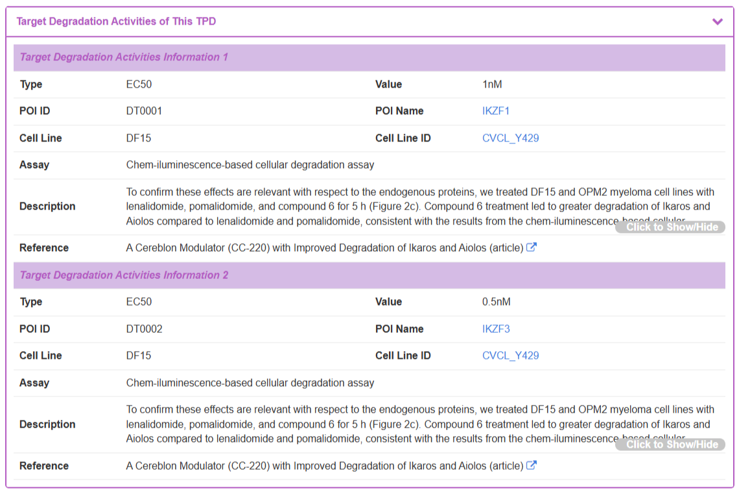This screenshot has width=739, height=497.
Task: Open the CC-220 article reference in Information 2
Action: [324, 466]
